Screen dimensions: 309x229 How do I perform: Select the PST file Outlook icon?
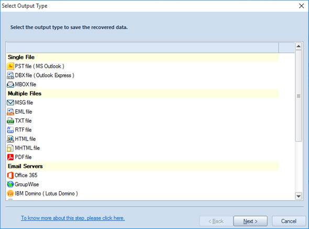coord(10,66)
